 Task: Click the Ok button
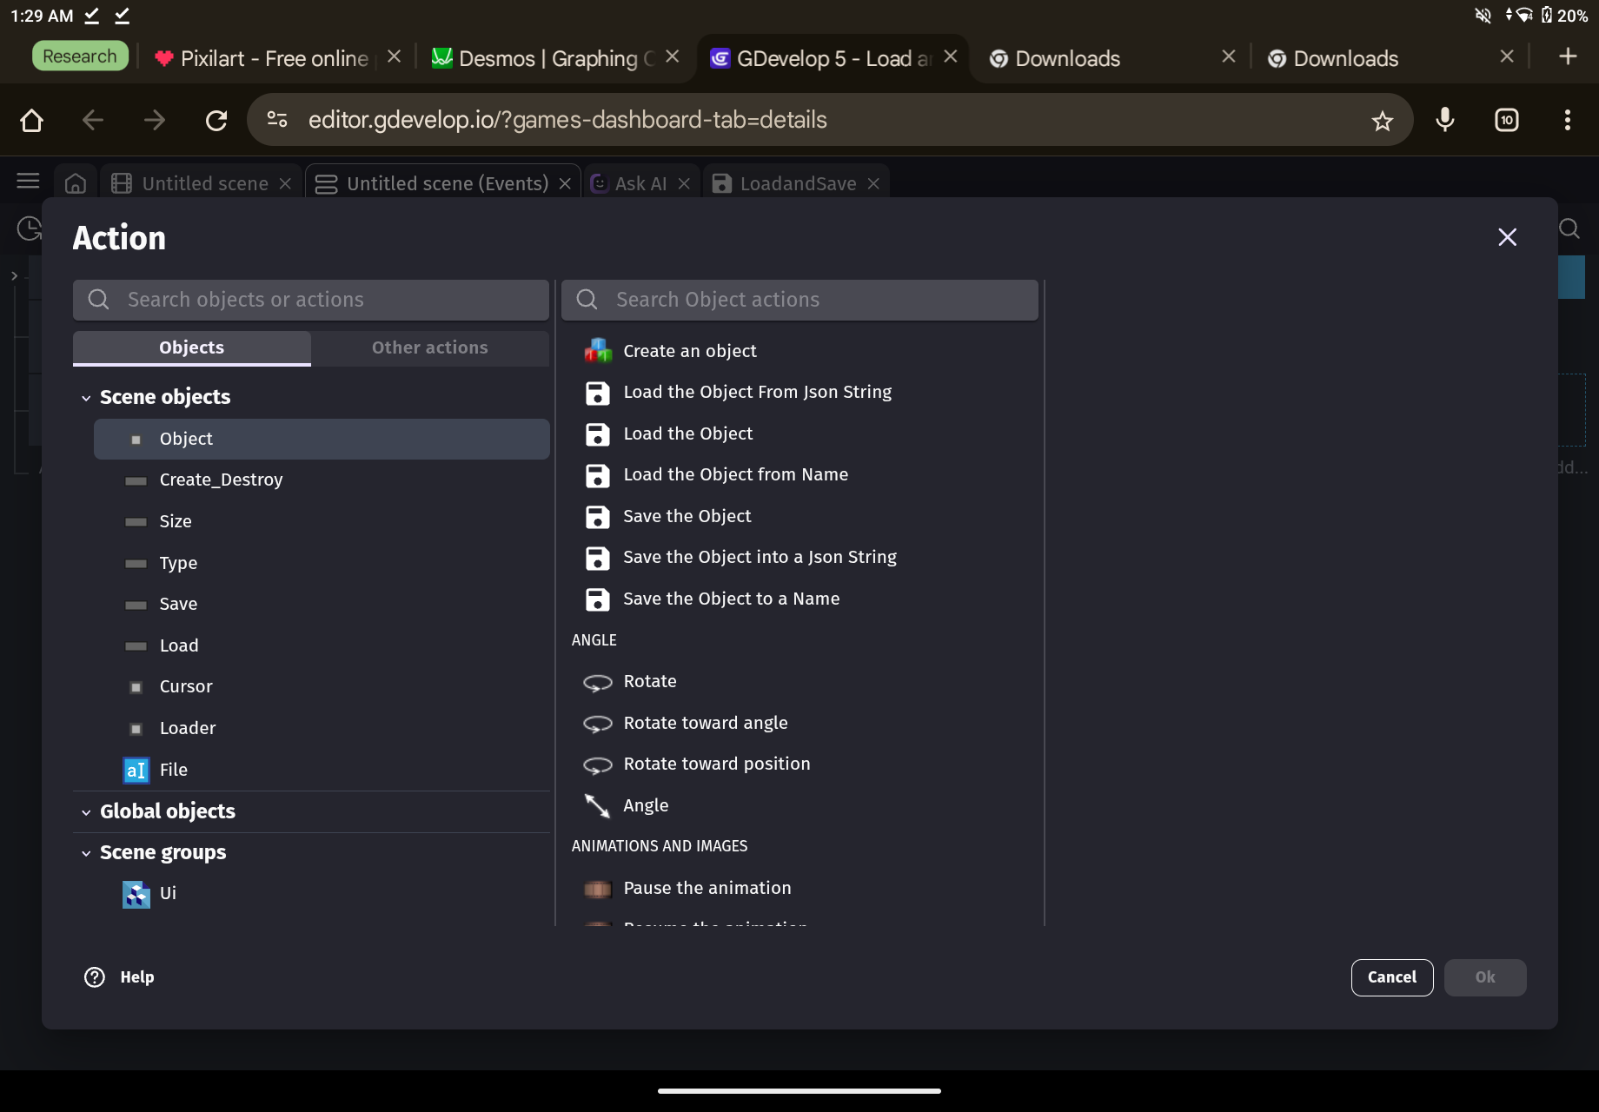point(1485,977)
